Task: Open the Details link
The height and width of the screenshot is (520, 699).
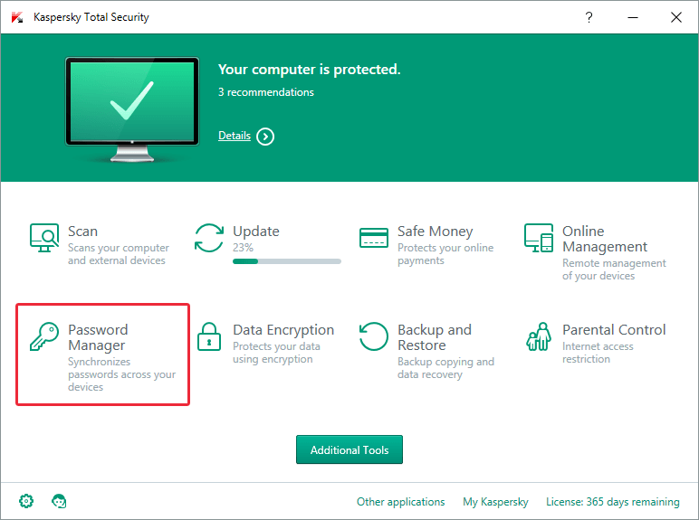Action: 235,136
